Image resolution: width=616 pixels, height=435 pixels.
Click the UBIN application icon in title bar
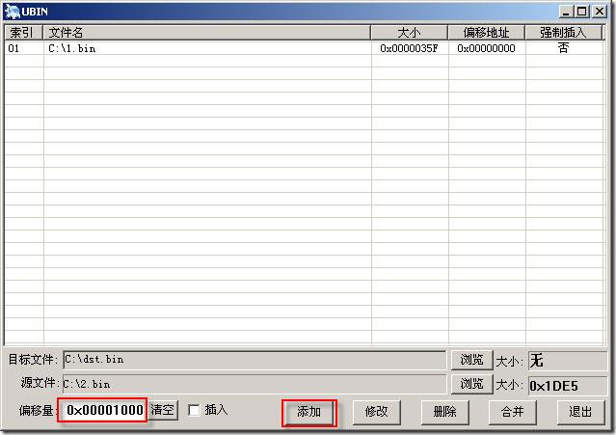[12, 11]
